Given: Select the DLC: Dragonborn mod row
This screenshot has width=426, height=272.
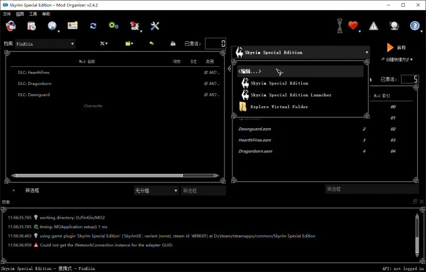Looking at the screenshot, I should coord(115,84).
